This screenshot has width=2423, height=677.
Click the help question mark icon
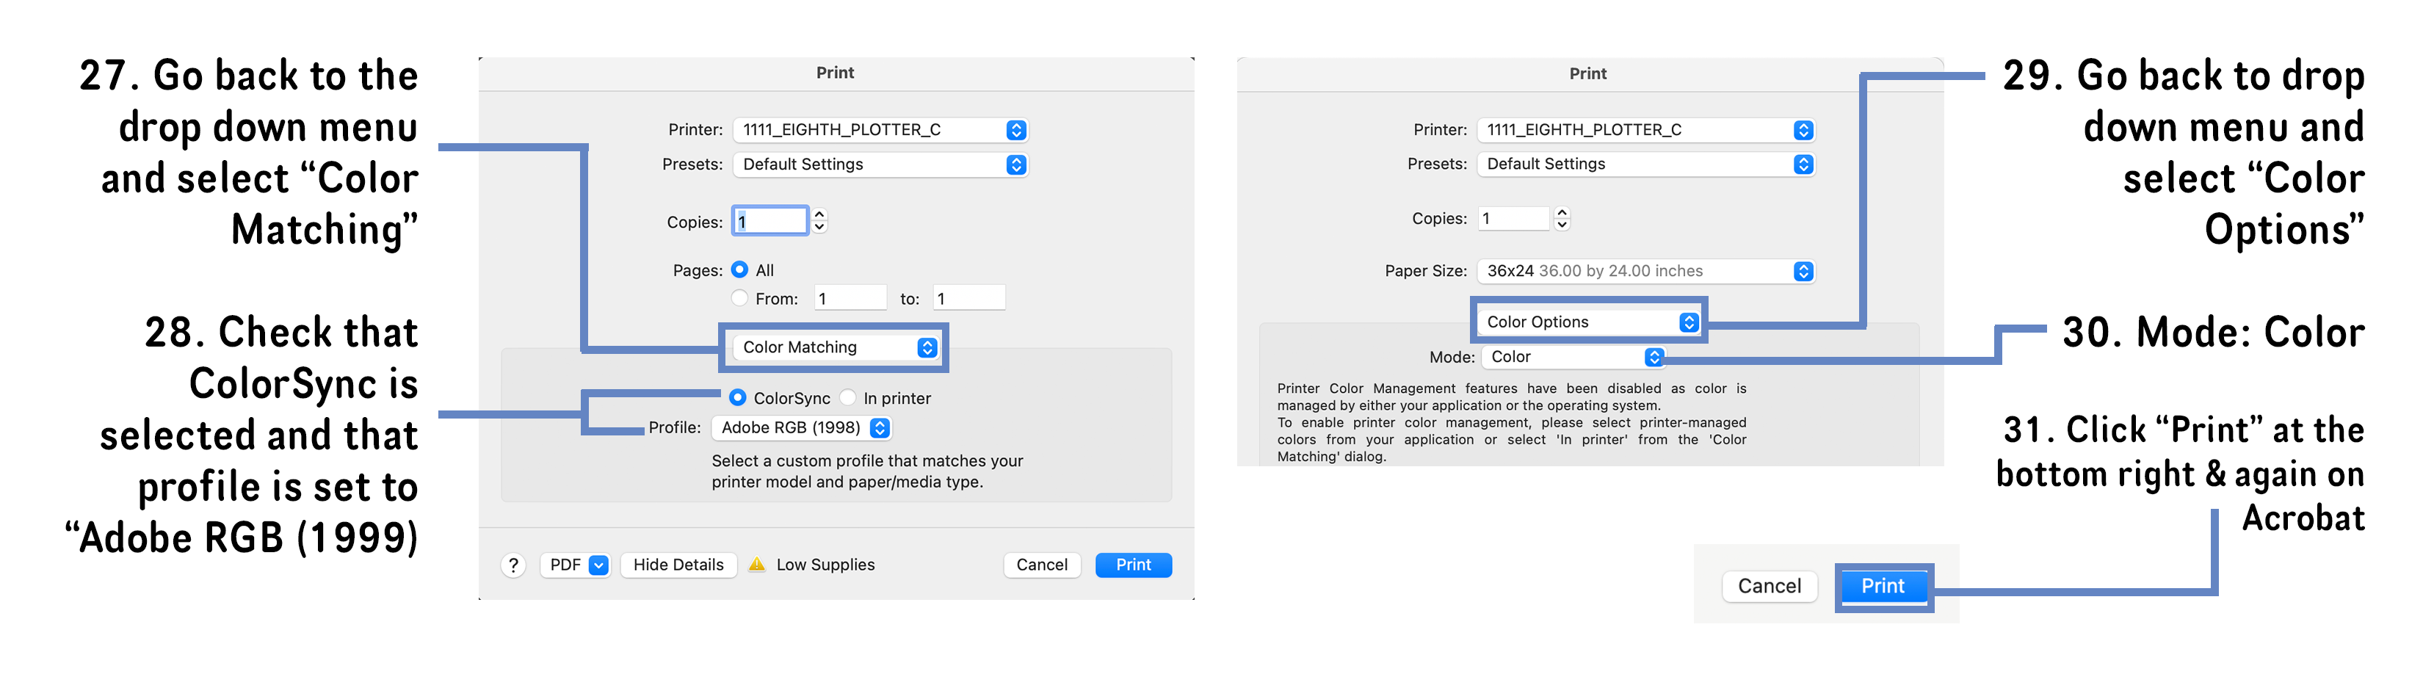pos(513,565)
